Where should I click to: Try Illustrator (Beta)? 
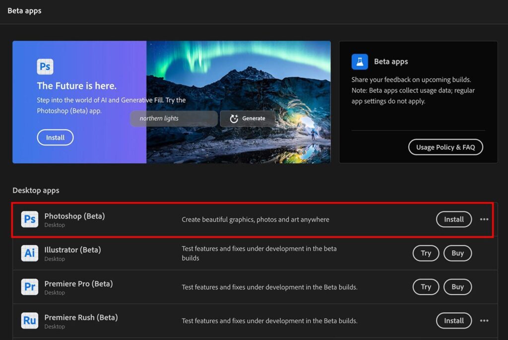point(426,253)
